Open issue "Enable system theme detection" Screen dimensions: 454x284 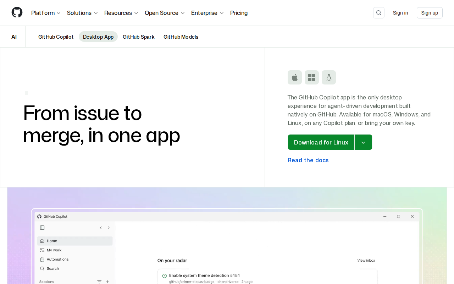tap(199, 275)
